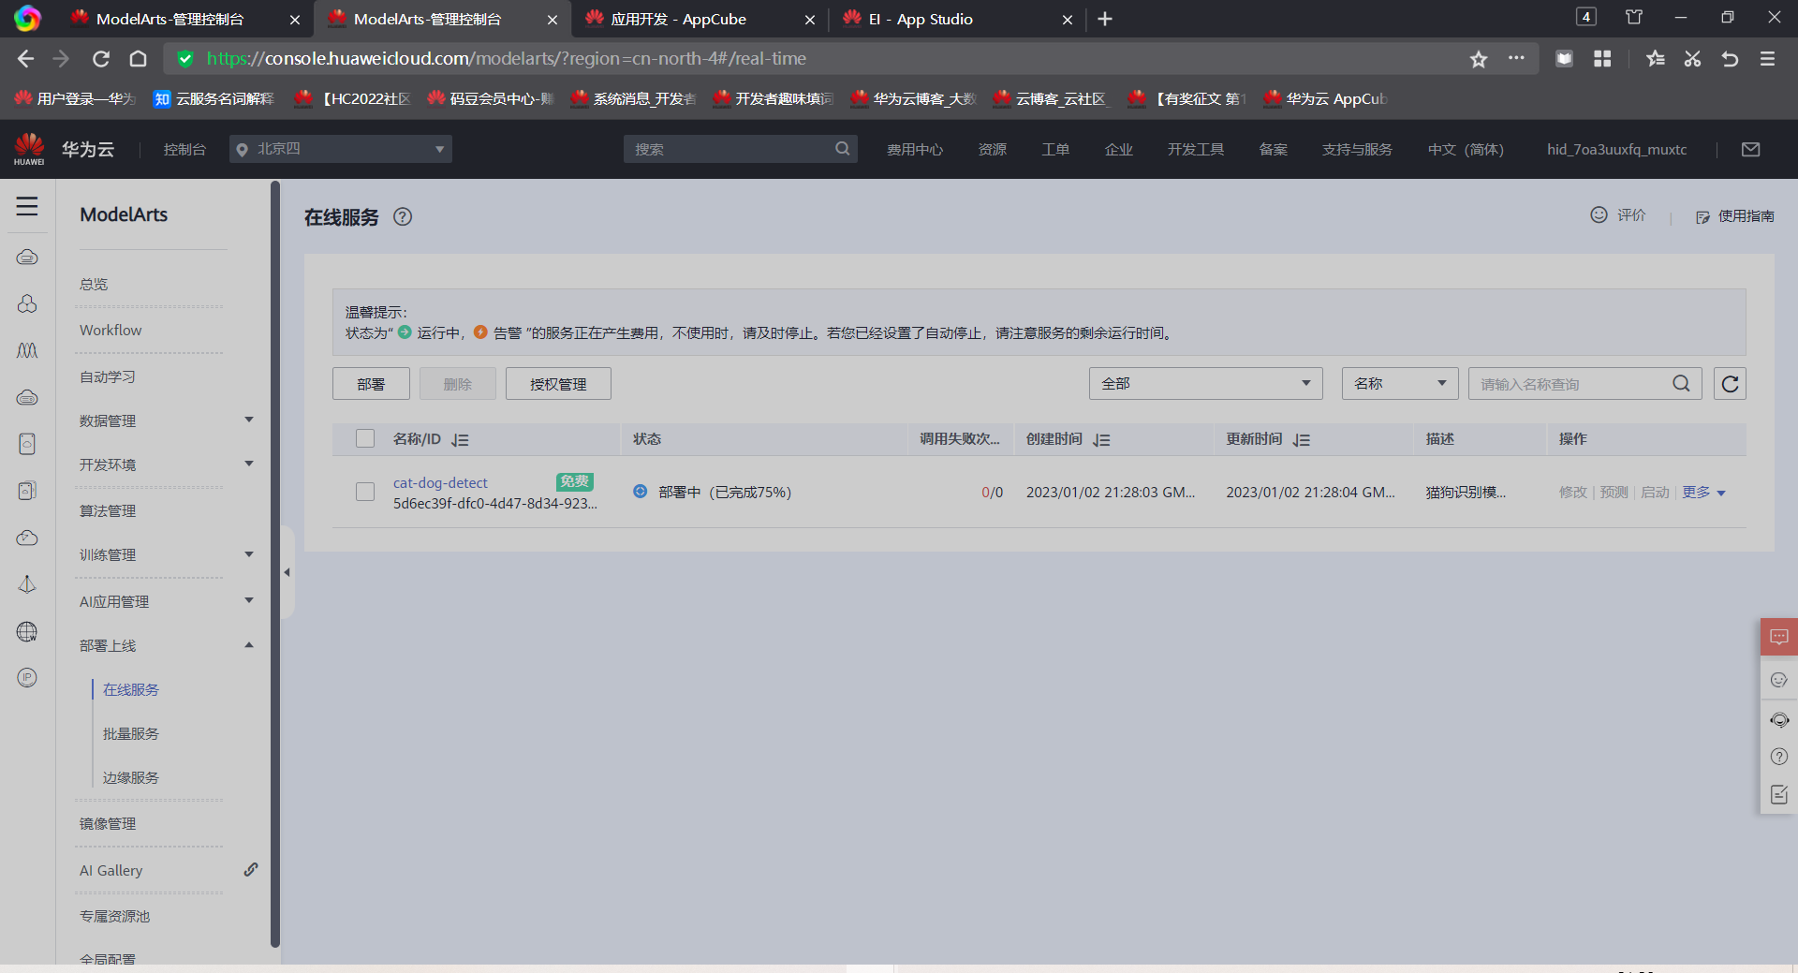Click the browser reload button
Viewport: 1798px width, 973px height.
tap(101, 59)
